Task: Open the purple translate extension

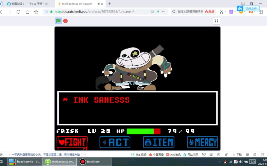Action: tap(231, 12)
